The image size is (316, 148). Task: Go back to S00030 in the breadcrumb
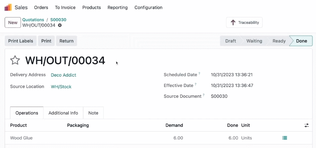[x=58, y=20]
